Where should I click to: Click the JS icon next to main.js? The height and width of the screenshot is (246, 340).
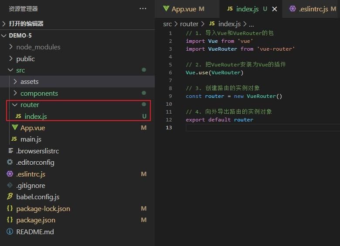click(14, 139)
